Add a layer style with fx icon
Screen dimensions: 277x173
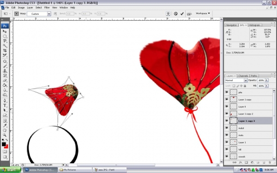point(241,162)
